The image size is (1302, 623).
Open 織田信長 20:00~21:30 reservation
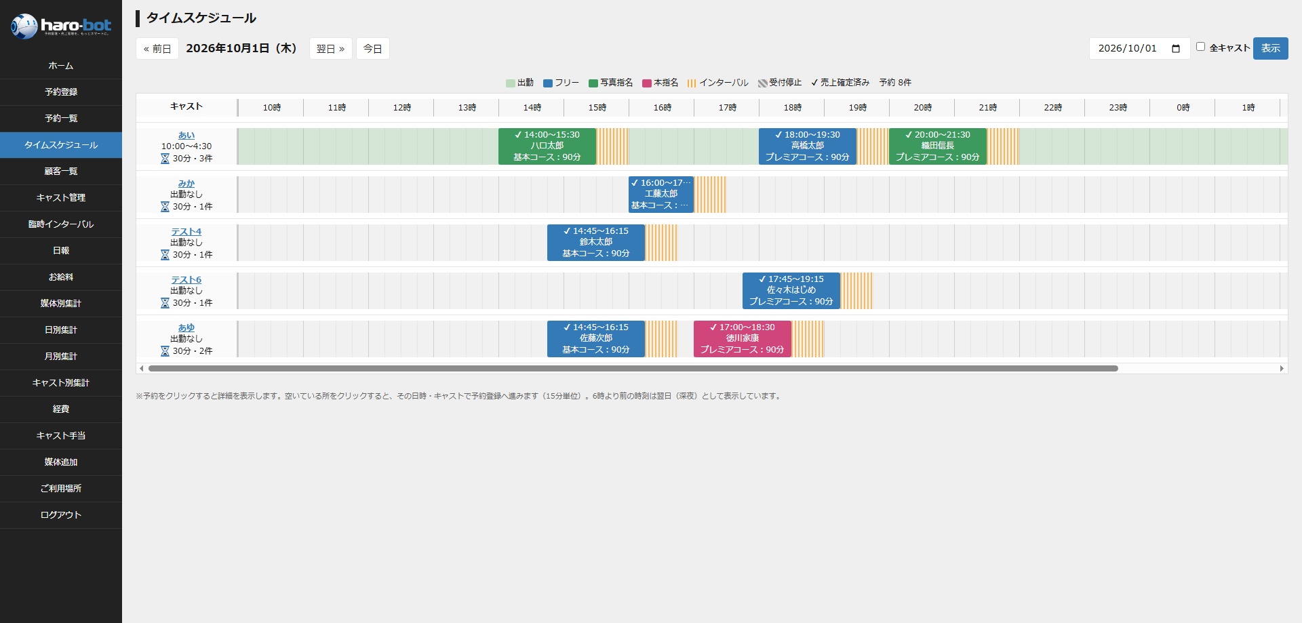(x=938, y=146)
